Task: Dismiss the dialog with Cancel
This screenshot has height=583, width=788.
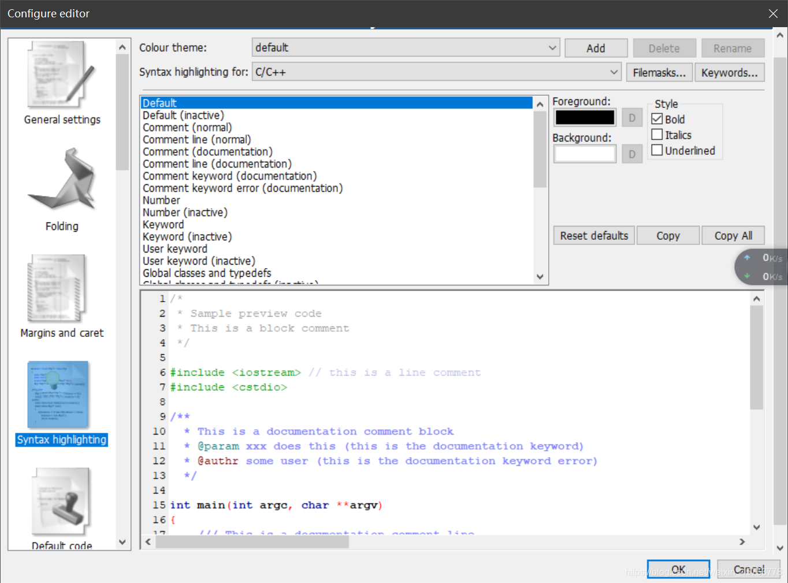Action: click(749, 569)
